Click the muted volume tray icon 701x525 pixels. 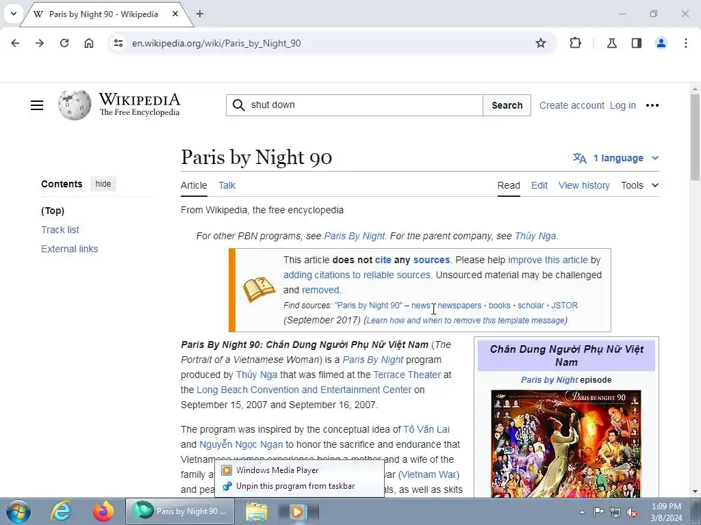pos(632,512)
